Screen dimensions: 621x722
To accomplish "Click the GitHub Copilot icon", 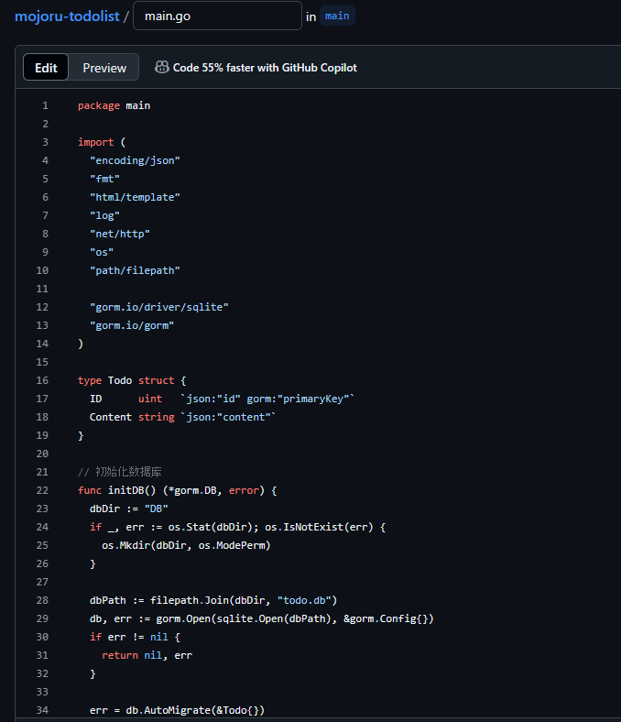I will tap(161, 67).
